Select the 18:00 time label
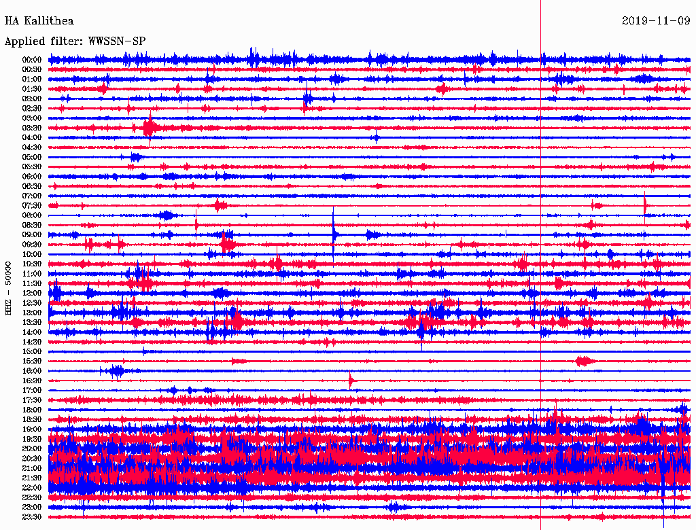This screenshot has height=530, width=696. click(32, 410)
